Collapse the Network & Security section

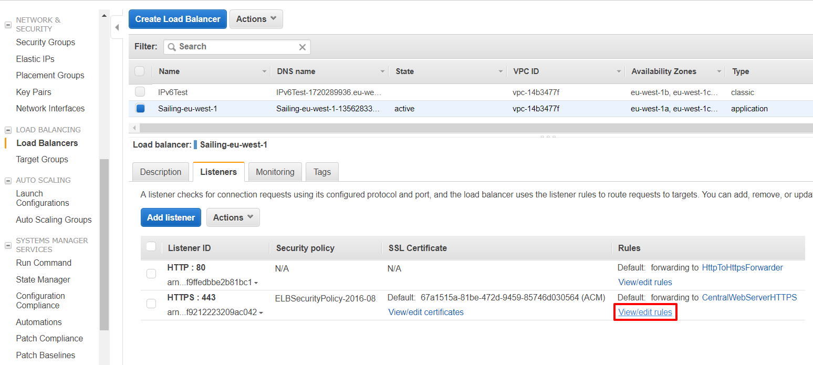point(8,25)
